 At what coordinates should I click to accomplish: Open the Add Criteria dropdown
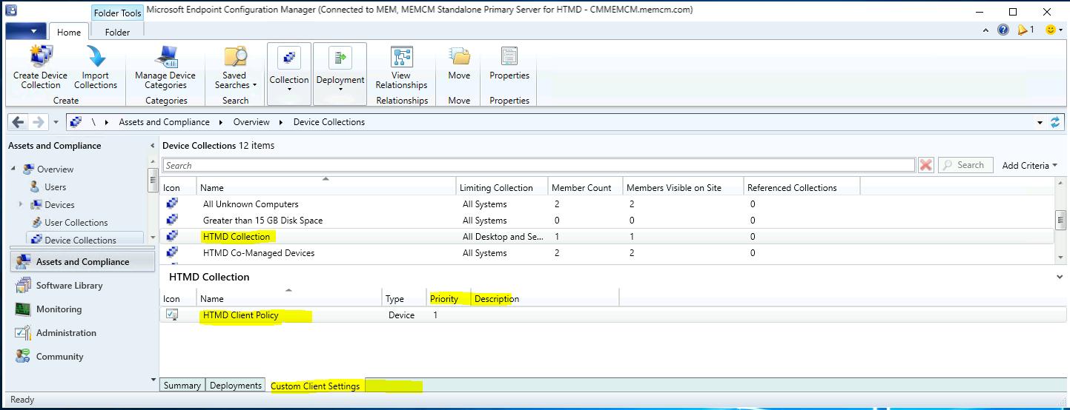tap(1029, 166)
